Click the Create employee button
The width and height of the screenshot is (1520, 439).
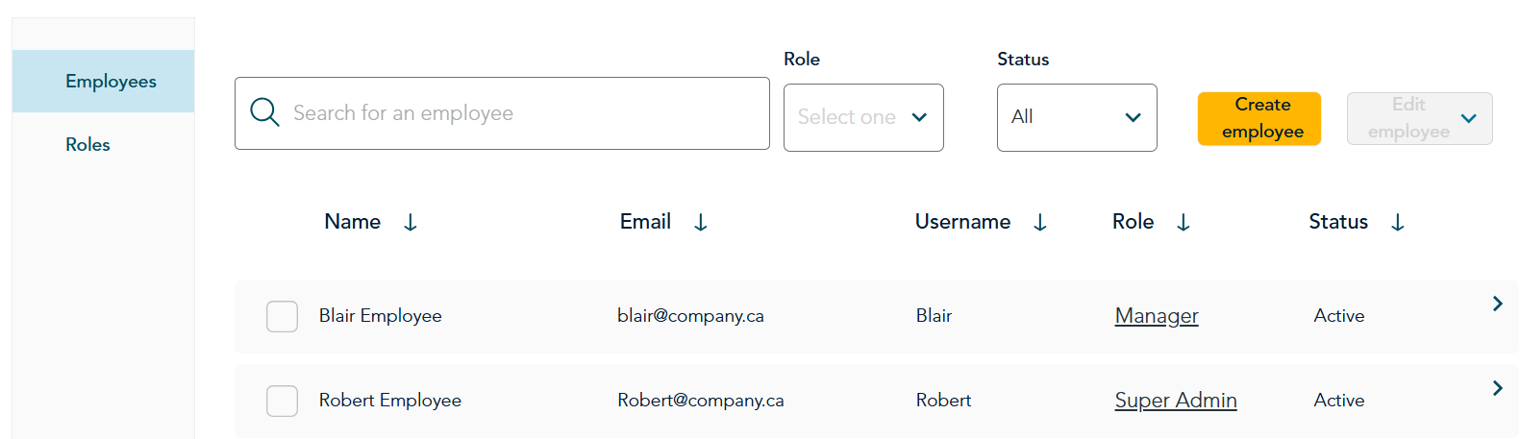(1259, 118)
